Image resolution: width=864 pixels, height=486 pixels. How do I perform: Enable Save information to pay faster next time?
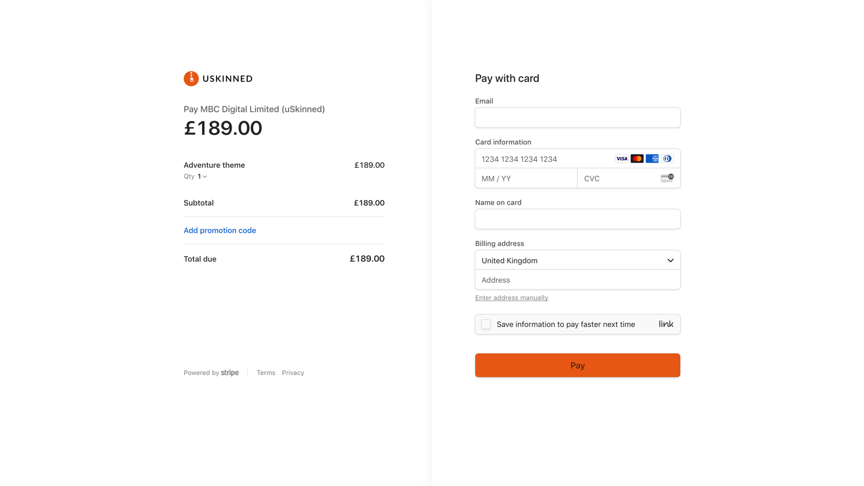click(485, 324)
